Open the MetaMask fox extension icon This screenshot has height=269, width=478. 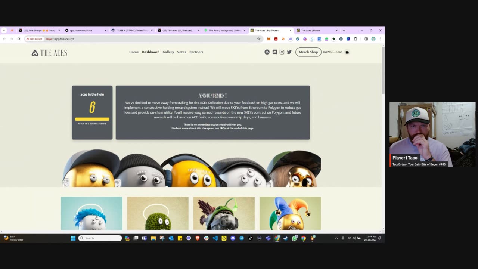pyautogui.click(x=269, y=39)
